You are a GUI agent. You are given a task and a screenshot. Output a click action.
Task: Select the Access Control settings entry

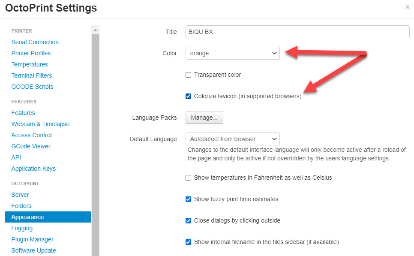coord(31,135)
